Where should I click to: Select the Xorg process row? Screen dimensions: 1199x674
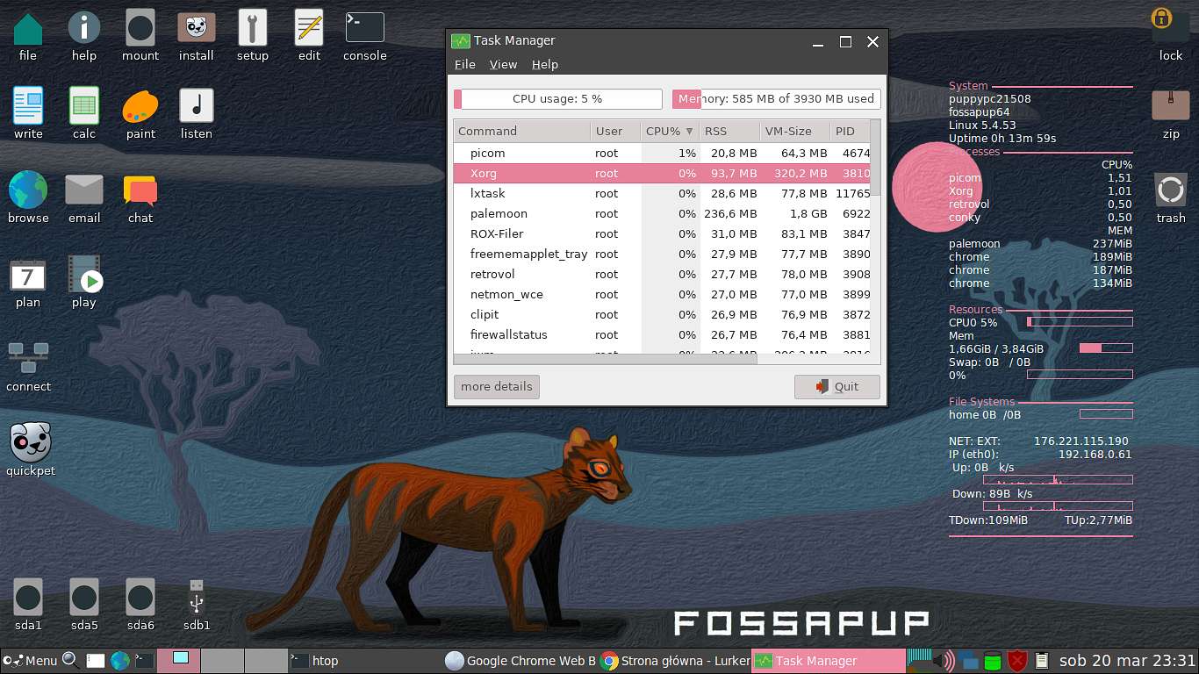pyautogui.click(x=662, y=173)
